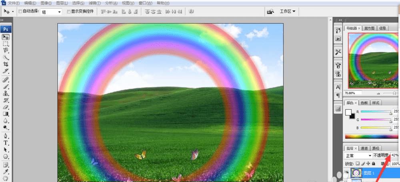Image resolution: width=400 pixels, height=182 pixels.
Task: Select the Notes tool
Action: [6, 165]
